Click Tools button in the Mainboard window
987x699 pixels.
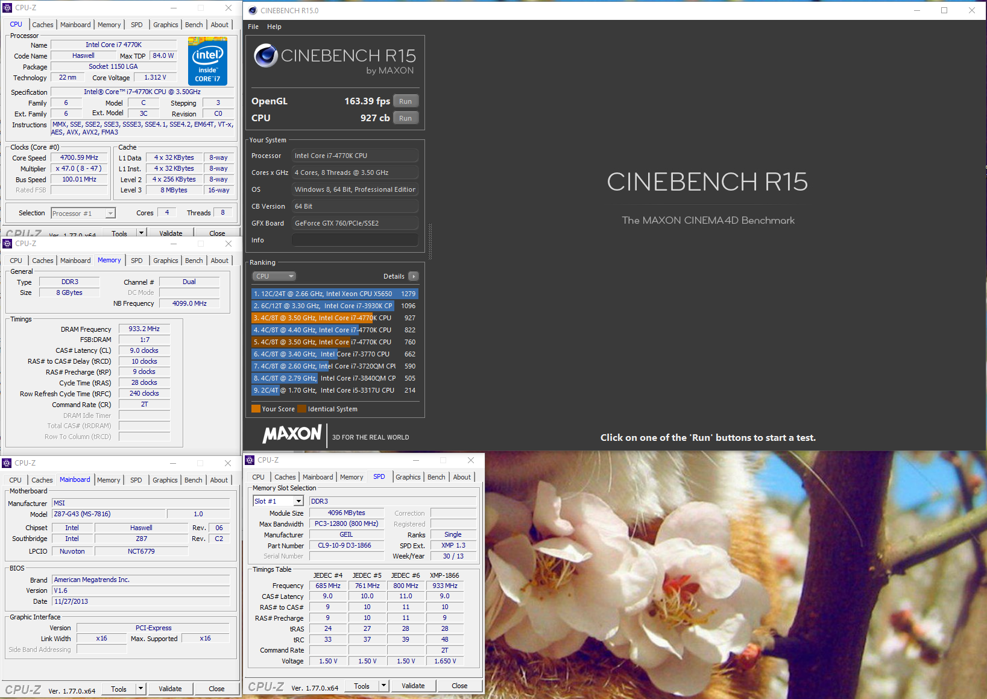(x=119, y=689)
